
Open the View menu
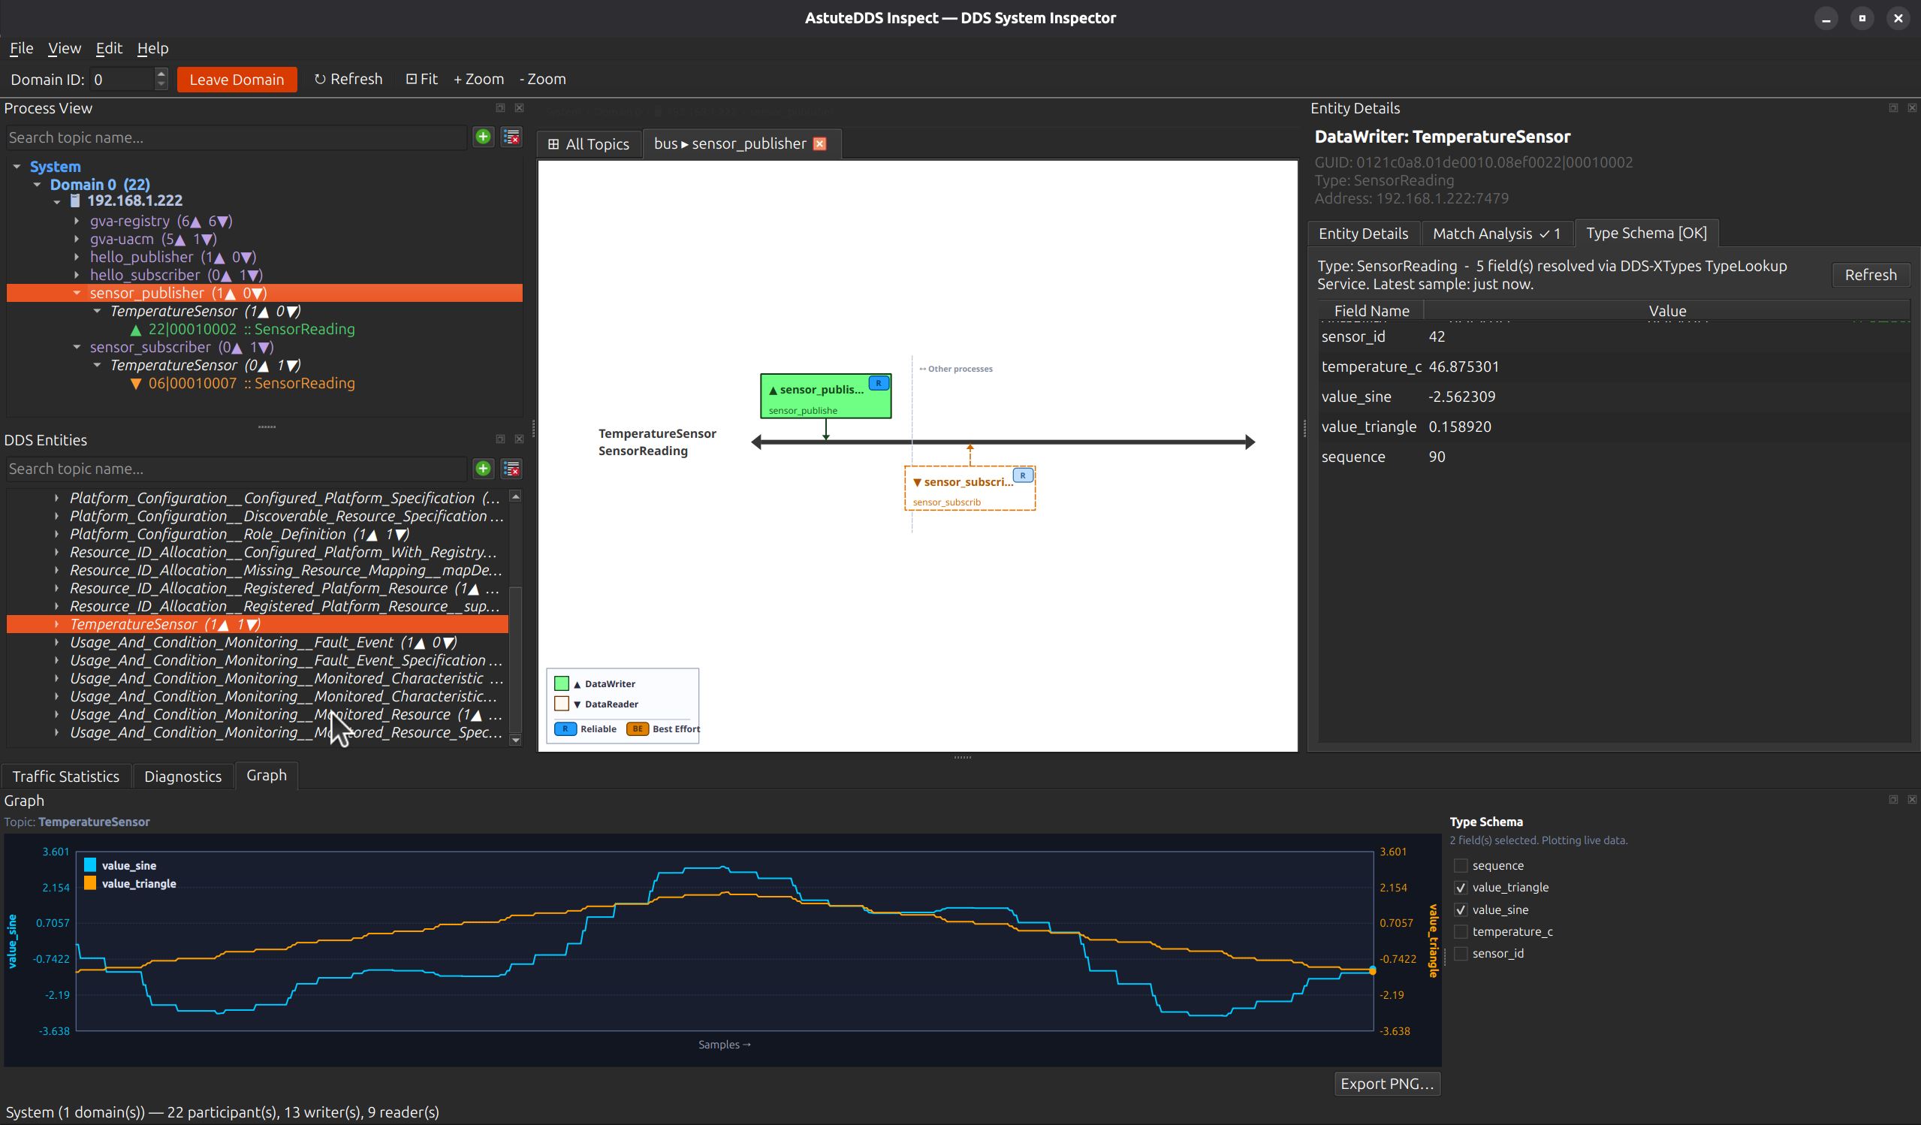click(x=64, y=48)
